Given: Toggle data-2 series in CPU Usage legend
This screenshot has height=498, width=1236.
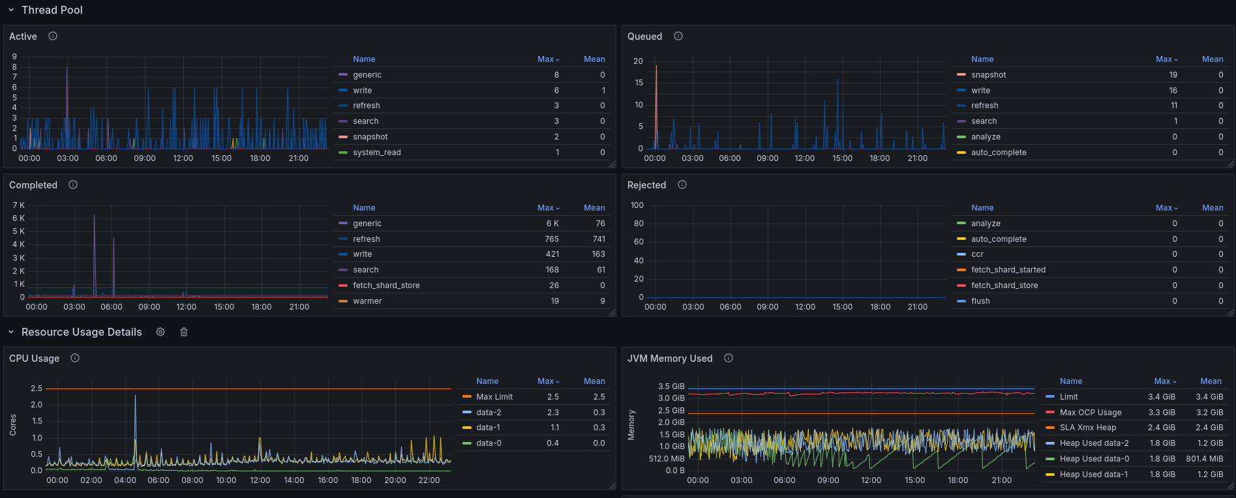Looking at the screenshot, I should (489, 413).
